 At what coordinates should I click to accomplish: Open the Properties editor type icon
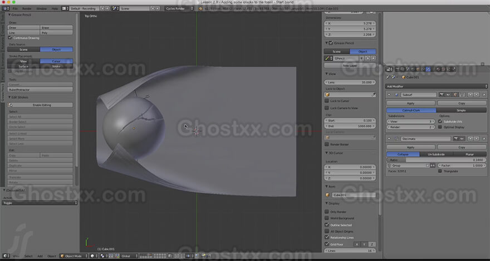click(x=389, y=69)
